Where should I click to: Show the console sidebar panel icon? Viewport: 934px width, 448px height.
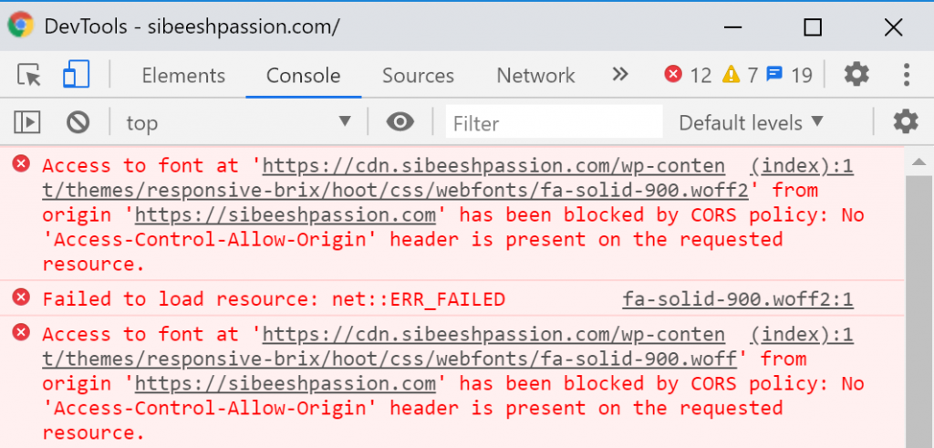click(x=26, y=123)
